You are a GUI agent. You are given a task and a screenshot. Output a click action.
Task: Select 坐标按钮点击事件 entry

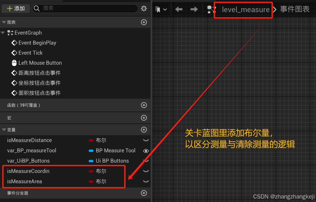pyautogui.click(x=40, y=83)
